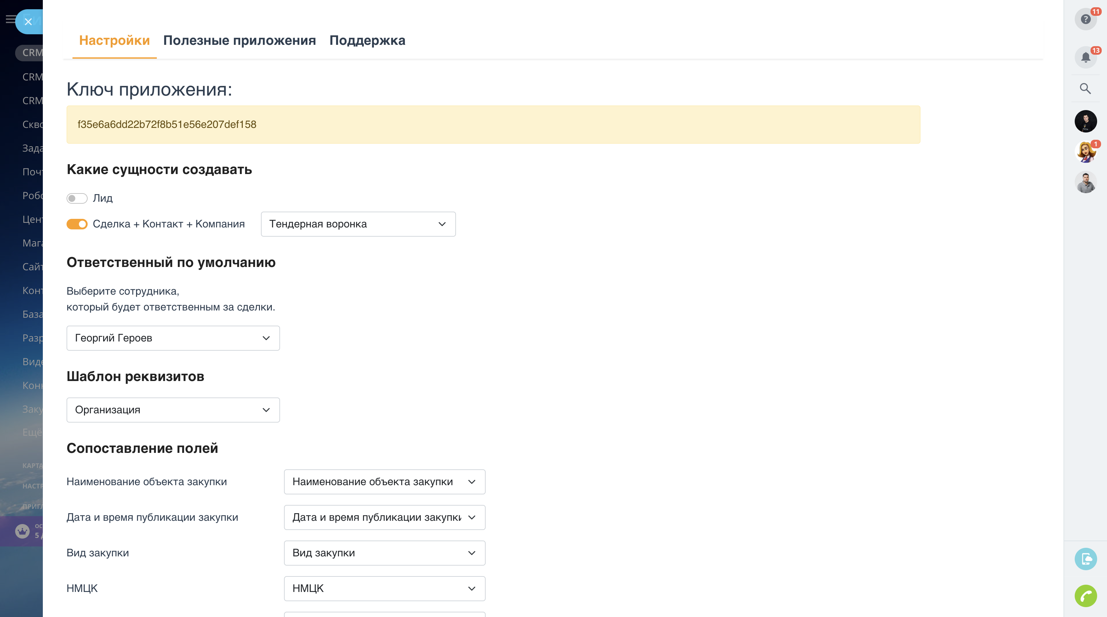This screenshot has width=1107, height=617.
Task: Click the help question mark icon
Action: (1086, 19)
